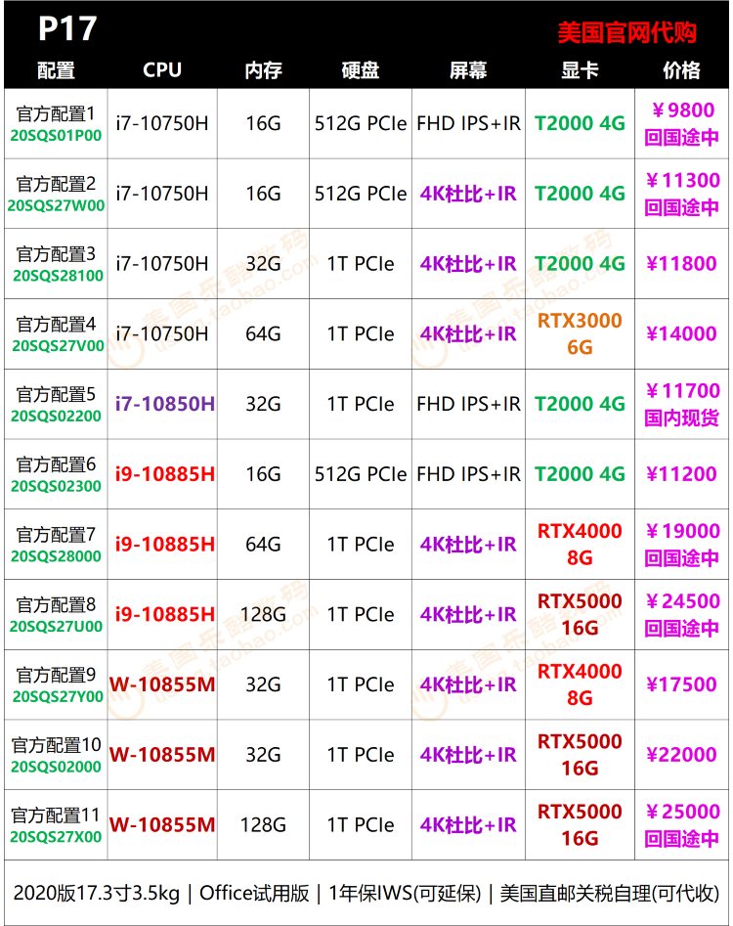Click 4K杜比+IR in the 官方配置2 row
Image resolution: width=733 pixels, height=926 pixels.
pos(468,194)
